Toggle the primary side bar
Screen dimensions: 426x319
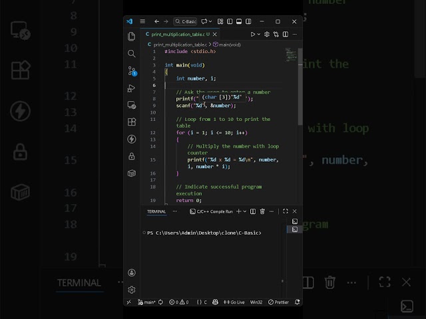(x=230, y=21)
